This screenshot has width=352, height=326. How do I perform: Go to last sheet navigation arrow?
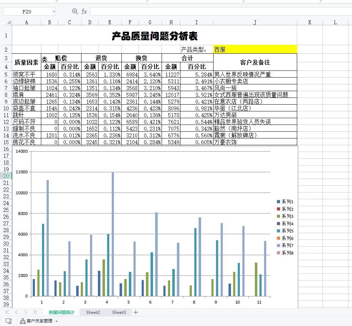[x=35, y=312]
